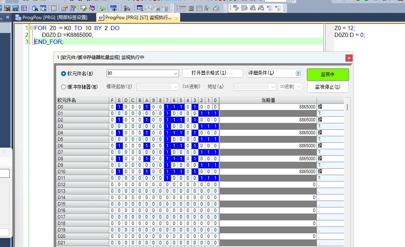The width and height of the screenshot is (405, 247).
Task: Click the 打开显示格式 button
Action: (x=213, y=73)
